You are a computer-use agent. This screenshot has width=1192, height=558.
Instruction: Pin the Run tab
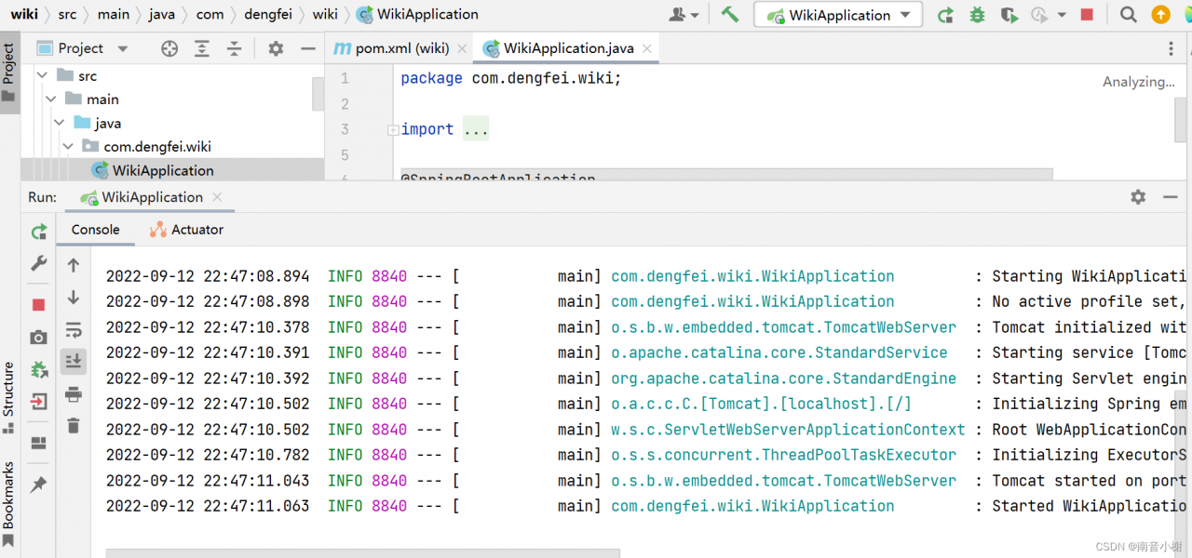[38, 485]
